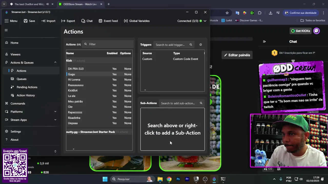Open Viewers in sidebar
The height and width of the screenshot is (184, 328).
pos(31,54)
